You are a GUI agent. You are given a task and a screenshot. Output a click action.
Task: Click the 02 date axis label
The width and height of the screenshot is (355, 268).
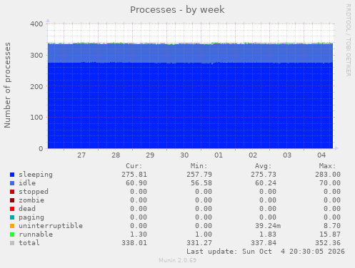(253, 155)
